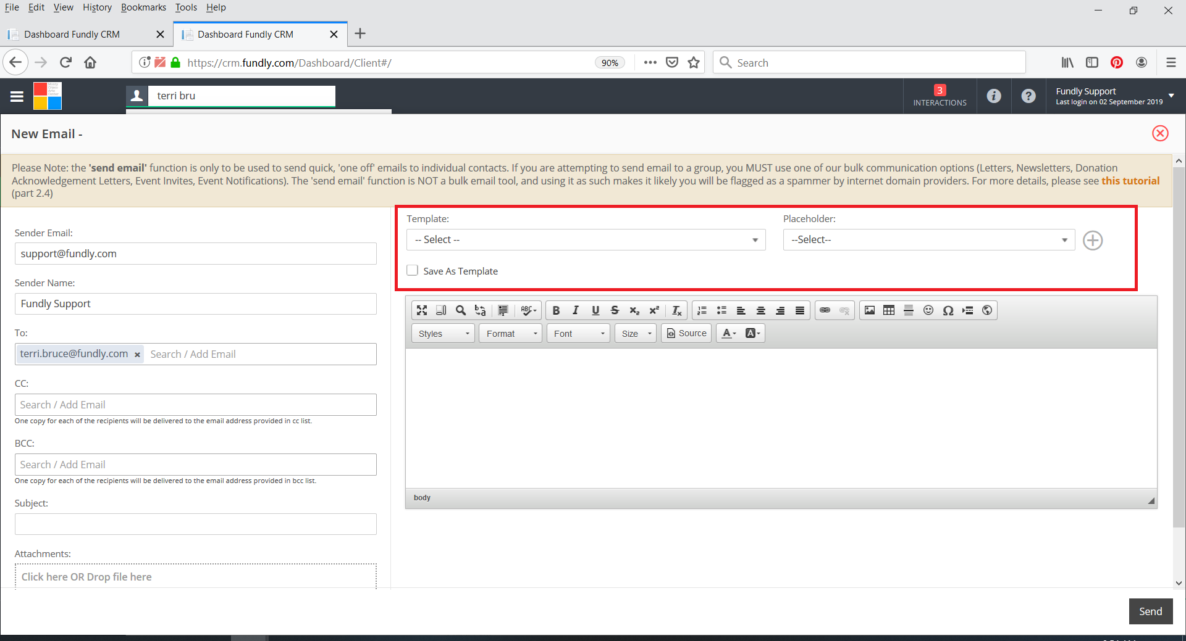1186x641 pixels.
Task: Insert a special character with the Omega icon
Action: pos(948,310)
